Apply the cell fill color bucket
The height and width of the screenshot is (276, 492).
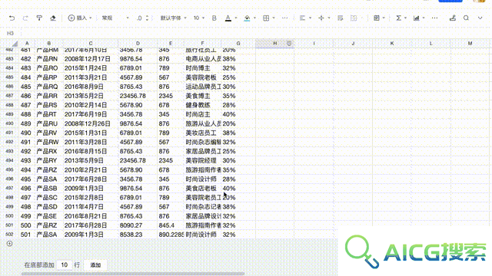tap(248, 18)
